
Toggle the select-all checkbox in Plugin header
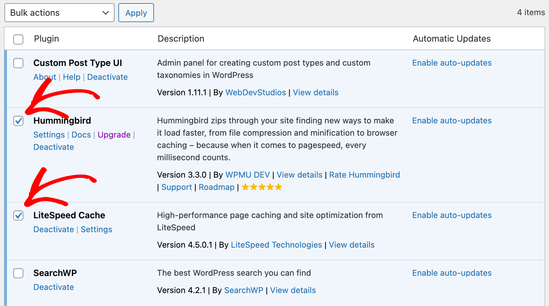(18, 39)
